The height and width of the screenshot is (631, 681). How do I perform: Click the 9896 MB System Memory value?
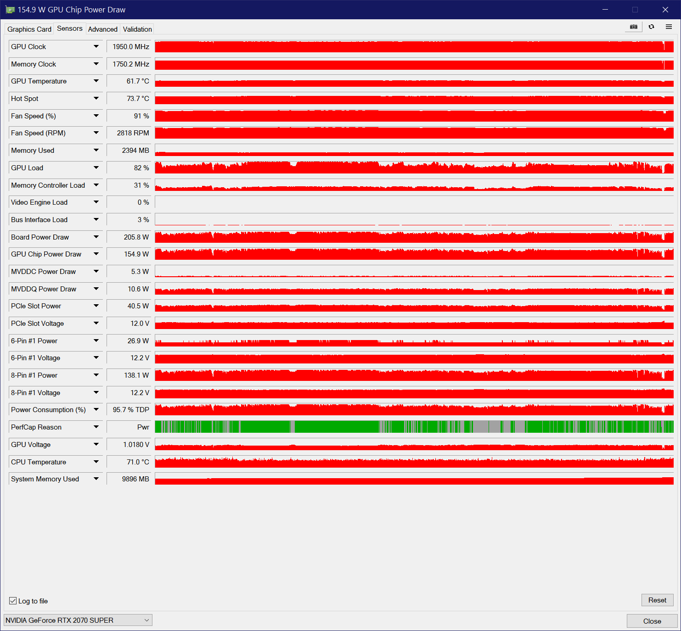click(129, 479)
